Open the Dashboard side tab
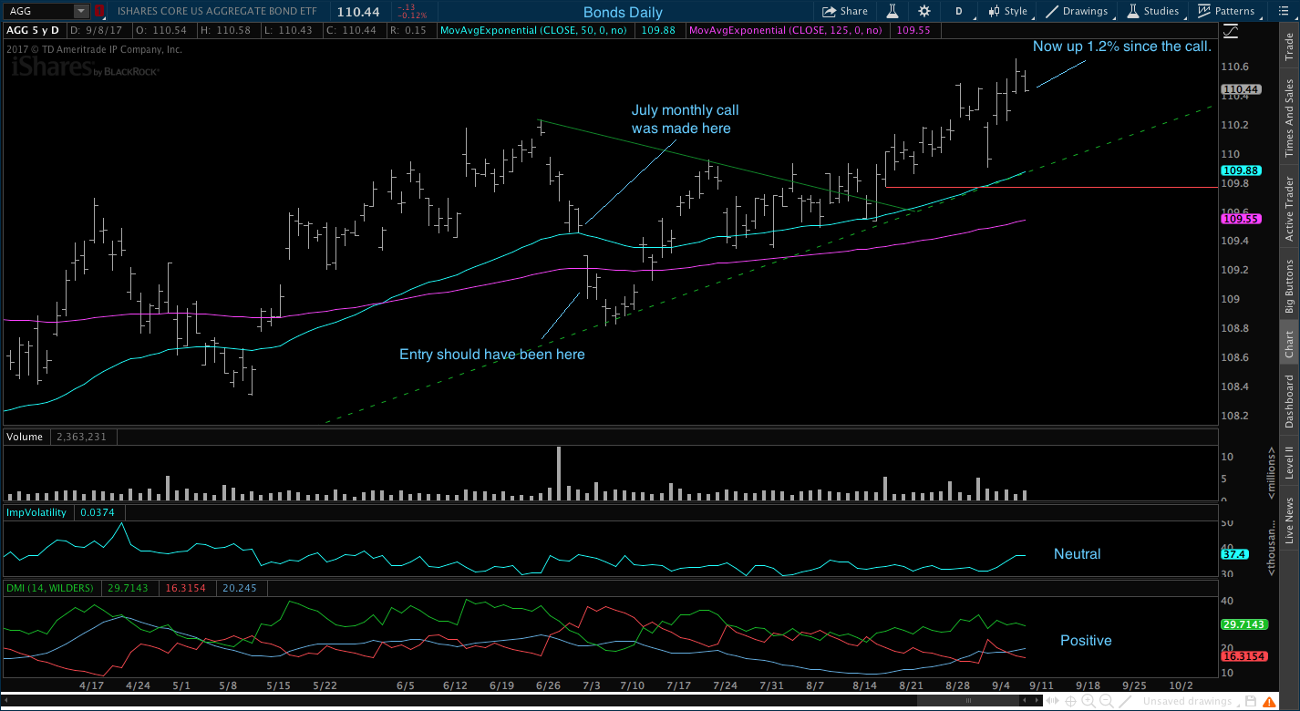The height and width of the screenshot is (711, 1300). coord(1289,400)
